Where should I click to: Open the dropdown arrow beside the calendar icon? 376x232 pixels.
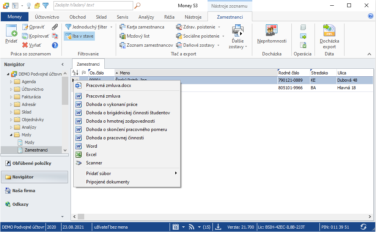click(x=183, y=227)
